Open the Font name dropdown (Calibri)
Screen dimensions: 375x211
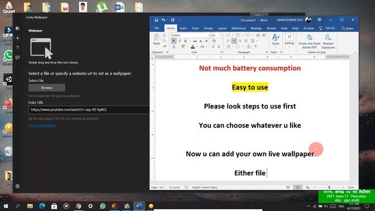click(209, 35)
